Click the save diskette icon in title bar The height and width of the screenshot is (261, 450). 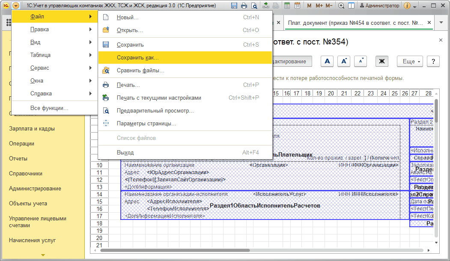pos(234,6)
